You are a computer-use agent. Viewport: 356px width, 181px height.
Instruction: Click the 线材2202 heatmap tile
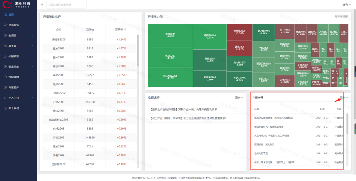(x=170, y=57)
